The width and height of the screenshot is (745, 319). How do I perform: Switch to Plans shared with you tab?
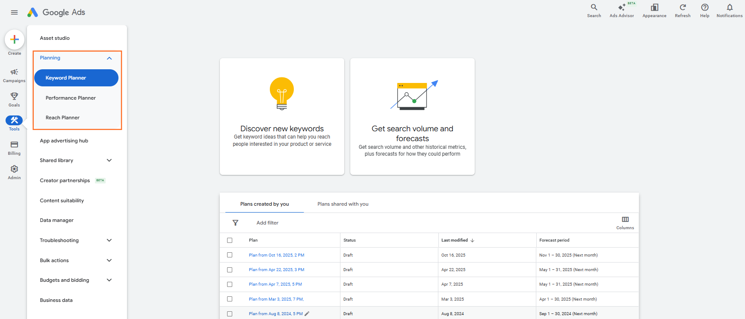tap(343, 204)
